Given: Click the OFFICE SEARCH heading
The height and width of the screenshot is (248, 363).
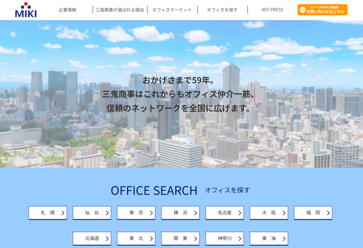Looking at the screenshot, I should click(154, 190).
